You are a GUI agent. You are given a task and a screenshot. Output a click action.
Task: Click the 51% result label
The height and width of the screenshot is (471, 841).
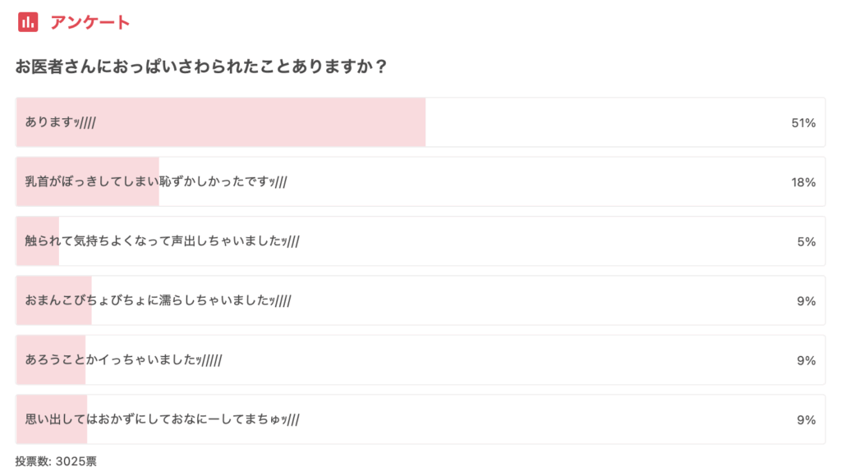pos(803,123)
